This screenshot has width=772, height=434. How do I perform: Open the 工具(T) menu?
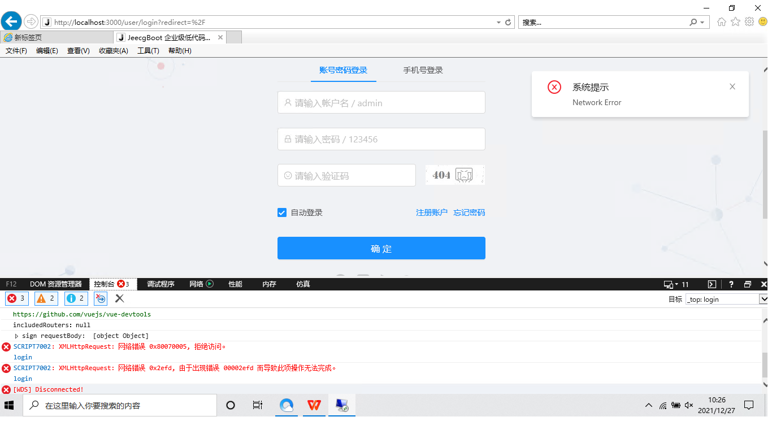148,50
